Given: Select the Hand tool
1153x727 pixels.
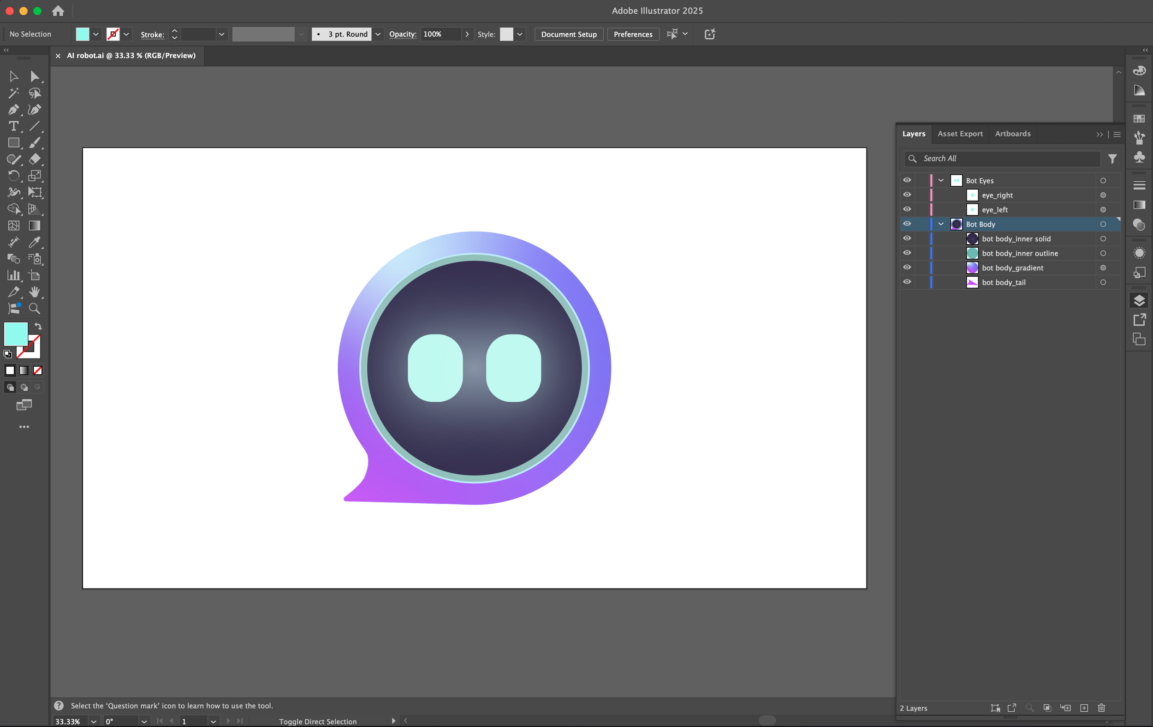Looking at the screenshot, I should [x=35, y=292].
